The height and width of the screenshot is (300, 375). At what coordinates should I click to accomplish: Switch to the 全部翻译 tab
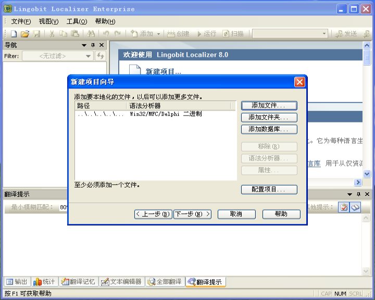click(x=165, y=282)
